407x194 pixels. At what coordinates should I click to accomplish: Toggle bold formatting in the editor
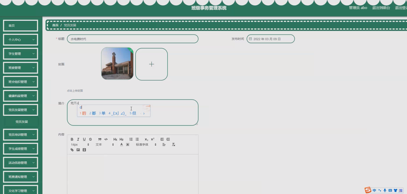(72, 139)
